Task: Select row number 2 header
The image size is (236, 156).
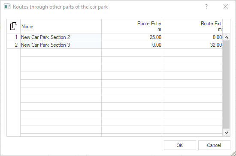Action: point(13,45)
